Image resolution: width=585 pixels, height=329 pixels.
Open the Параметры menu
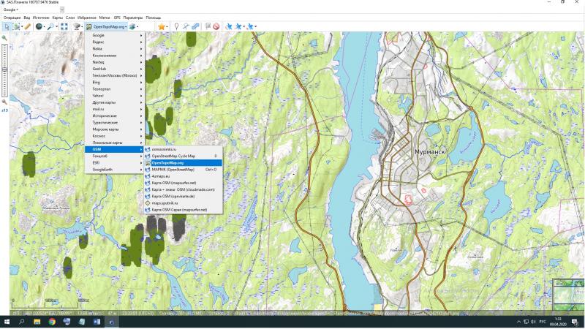(133, 18)
